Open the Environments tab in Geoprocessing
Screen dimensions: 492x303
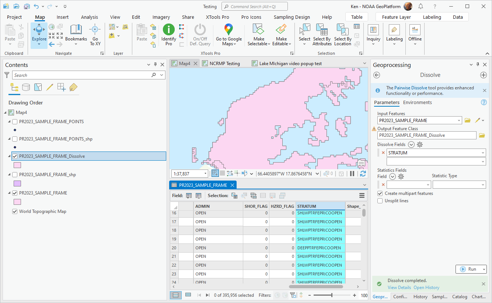click(417, 103)
